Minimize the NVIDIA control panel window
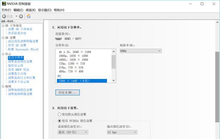 point(190,4)
